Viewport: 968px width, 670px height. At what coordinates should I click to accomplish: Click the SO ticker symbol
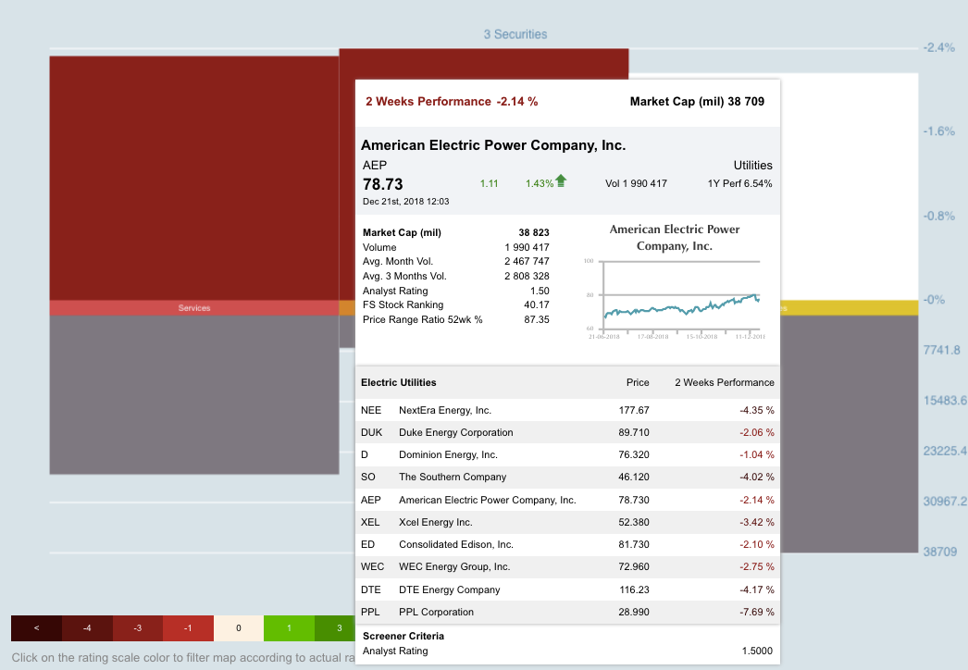coord(368,477)
